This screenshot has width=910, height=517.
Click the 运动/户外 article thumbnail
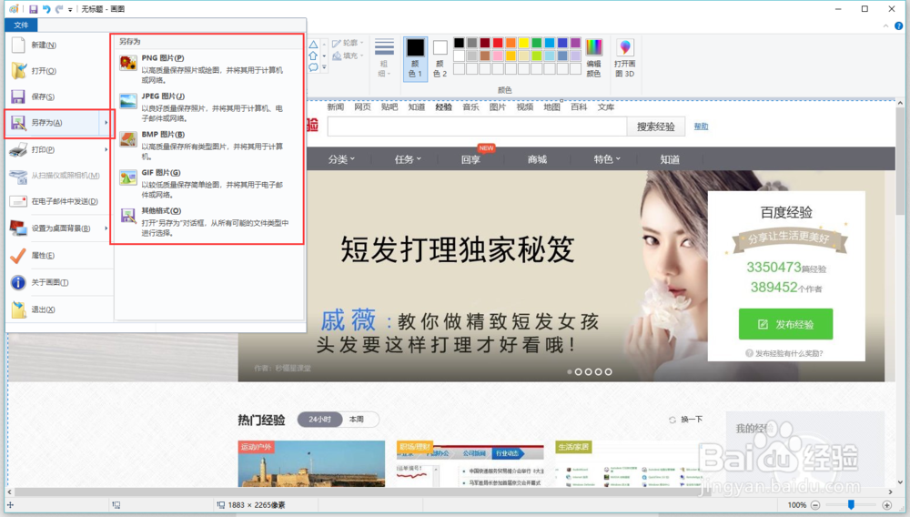(x=311, y=463)
